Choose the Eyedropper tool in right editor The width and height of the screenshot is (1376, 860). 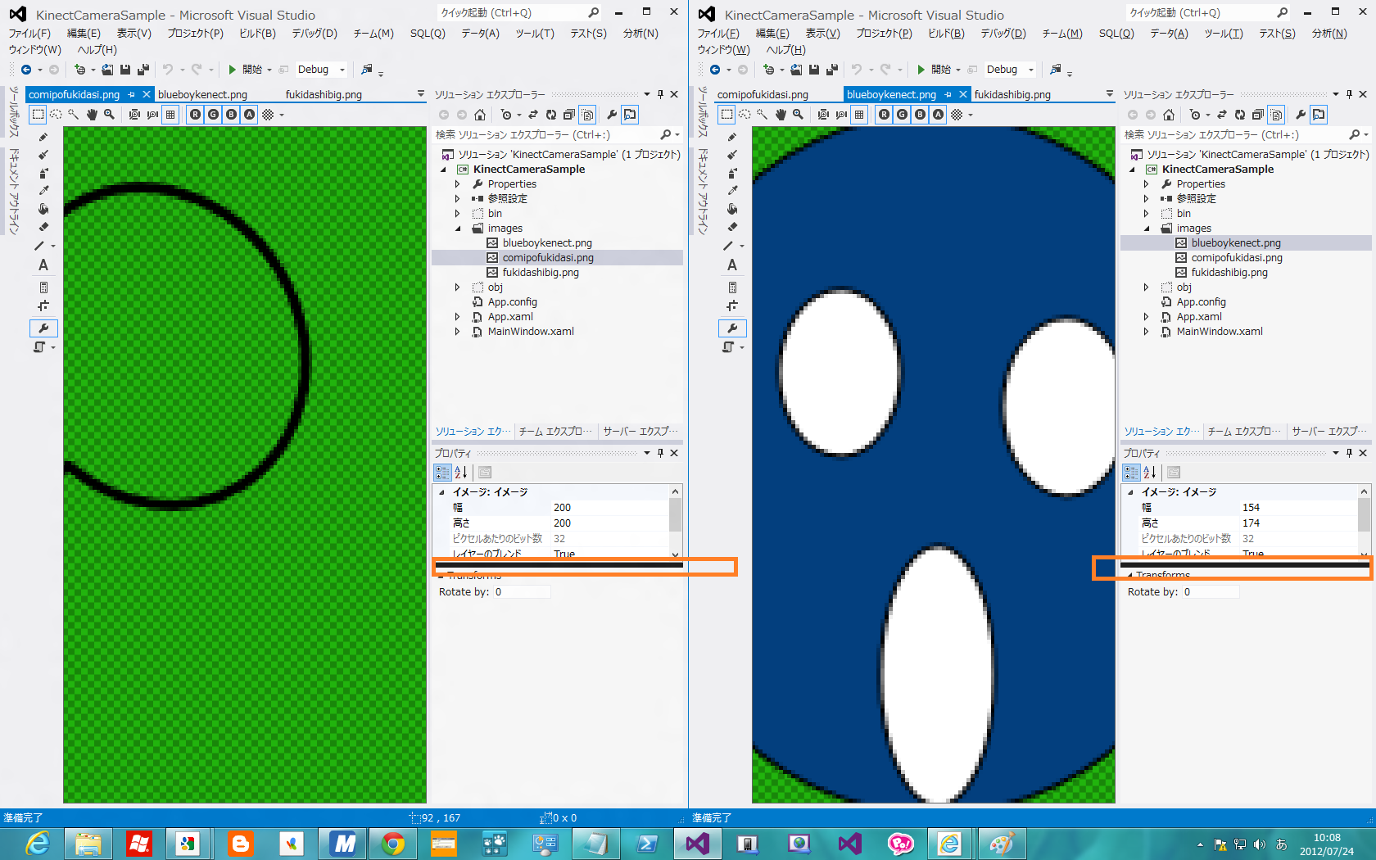(x=732, y=191)
